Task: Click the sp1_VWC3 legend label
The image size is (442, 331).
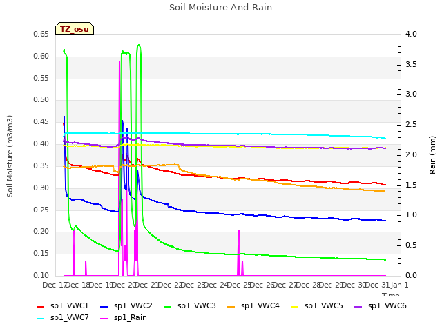Action: pos(196,305)
